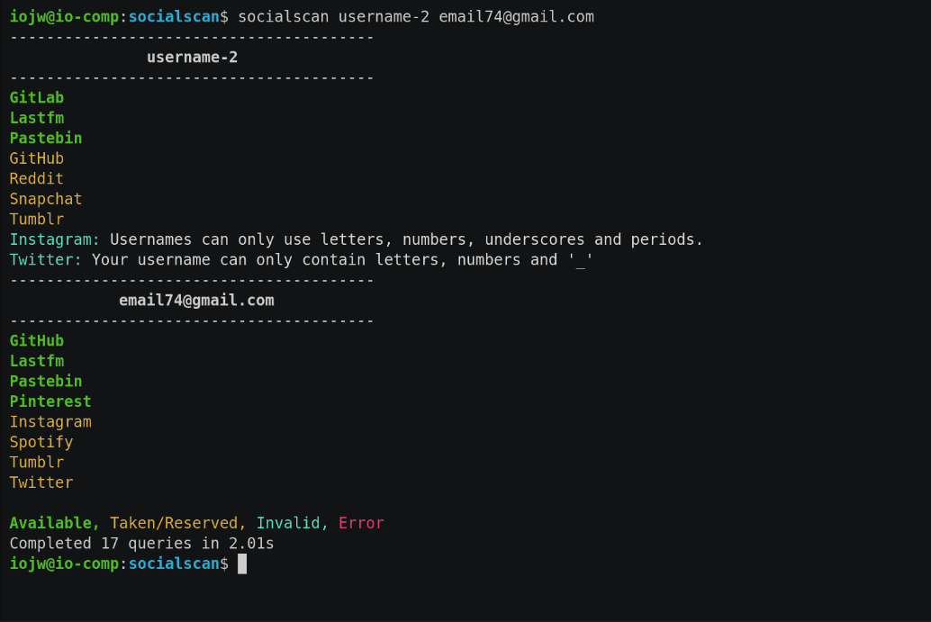Click the red Error legend label
The height and width of the screenshot is (622, 931).
tap(361, 523)
